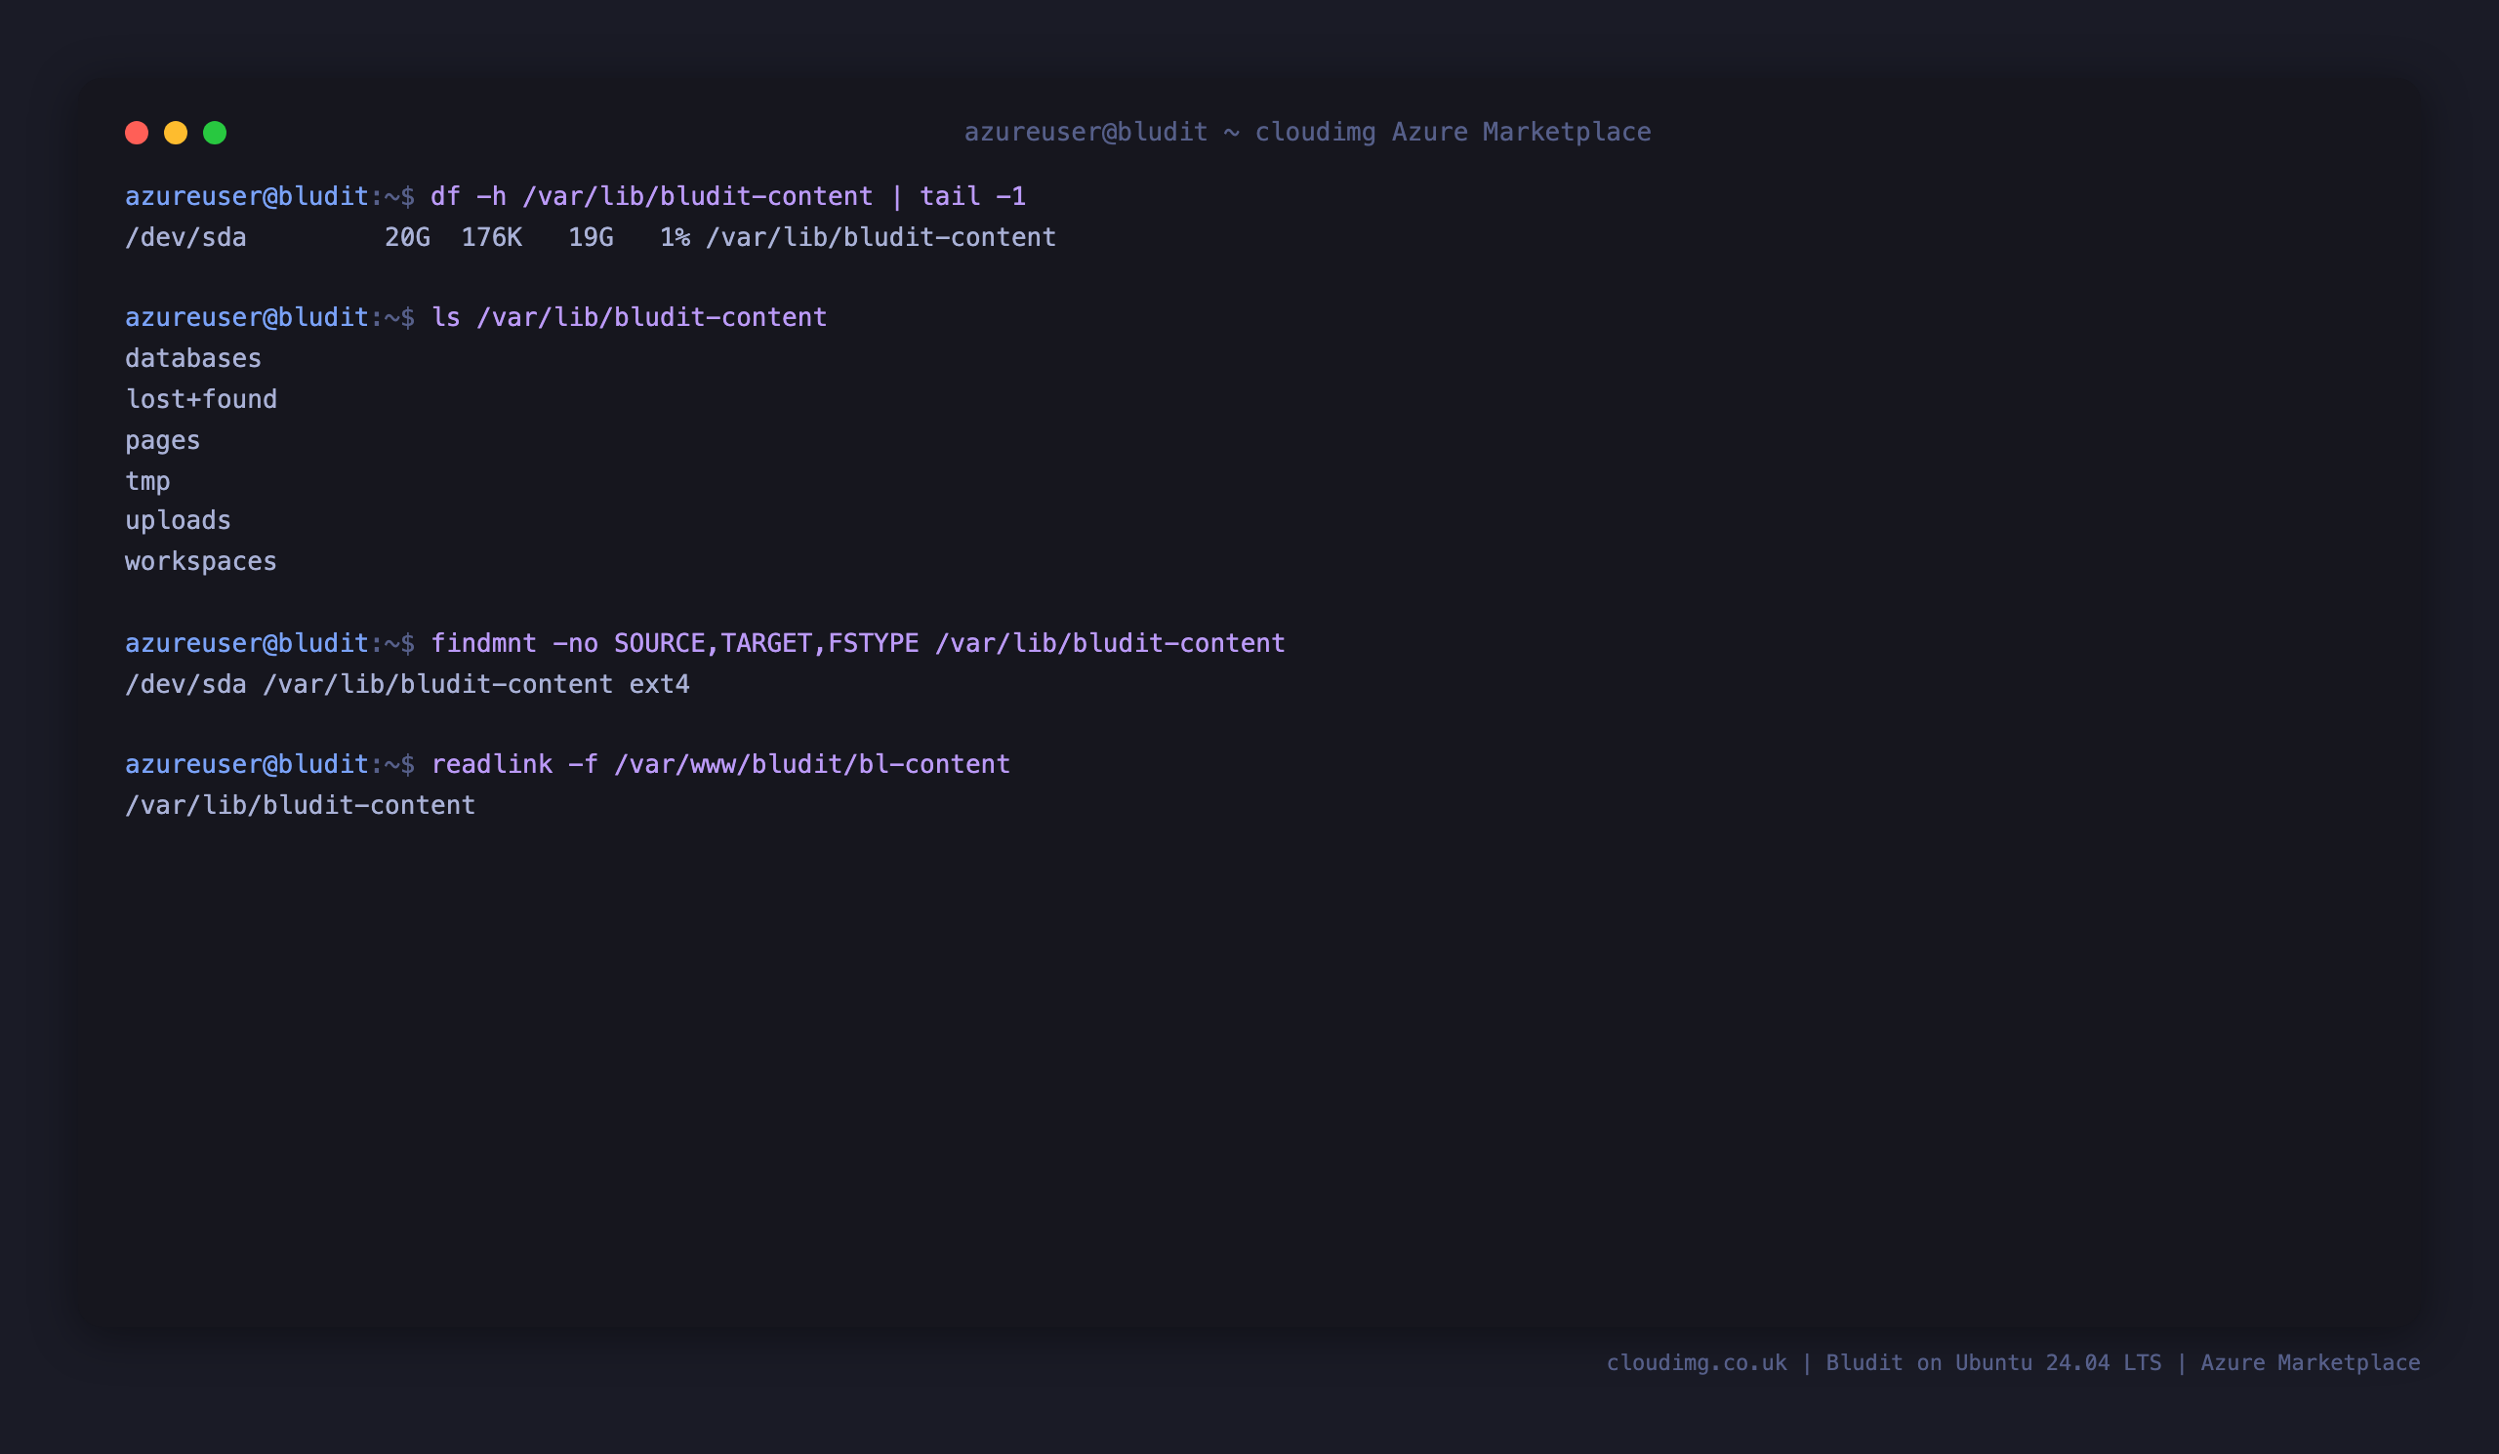Click the 'pages' directory entry
The image size is (2499, 1454).
(163, 440)
